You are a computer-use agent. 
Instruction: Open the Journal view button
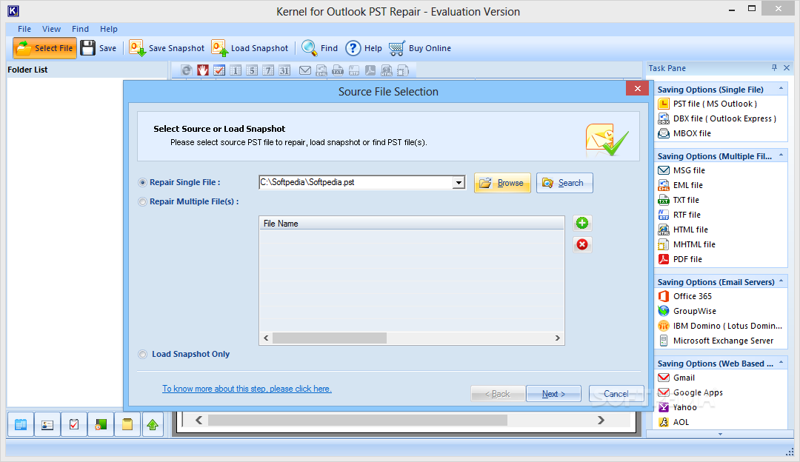(101, 424)
